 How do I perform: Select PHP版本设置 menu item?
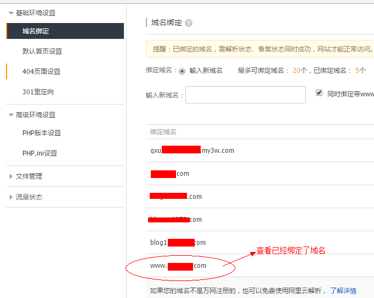click(41, 133)
